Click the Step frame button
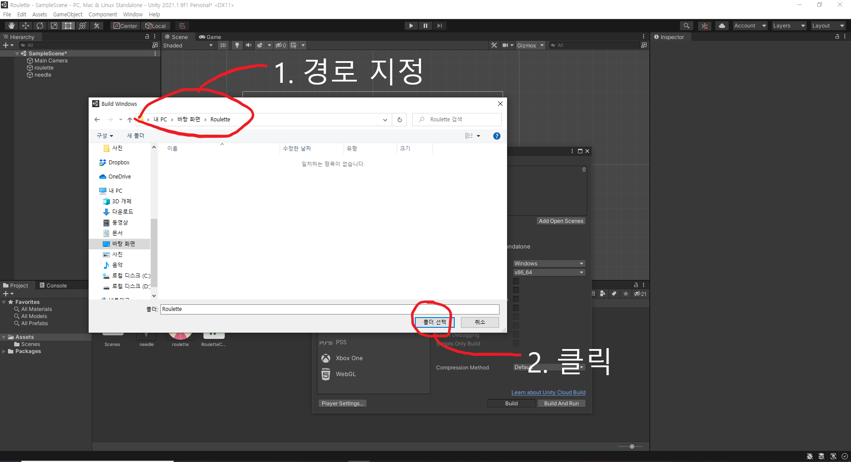The width and height of the screenshot is (851, 462). [x=440, y=26]
